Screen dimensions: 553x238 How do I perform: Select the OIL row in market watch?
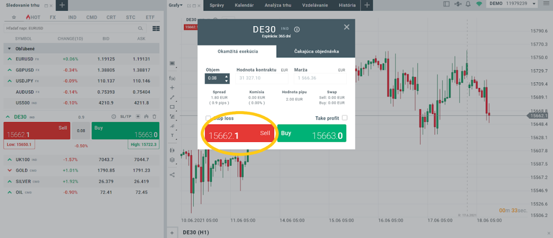[81, 192]
